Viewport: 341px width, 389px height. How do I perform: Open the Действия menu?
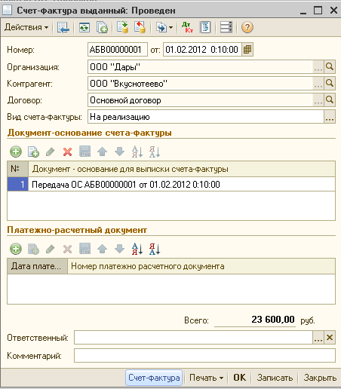[26, 27]
